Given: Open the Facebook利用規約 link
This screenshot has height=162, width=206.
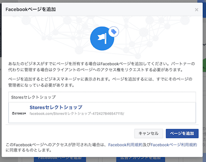Looking at the screenshot, I should click(x=125, y=145).
